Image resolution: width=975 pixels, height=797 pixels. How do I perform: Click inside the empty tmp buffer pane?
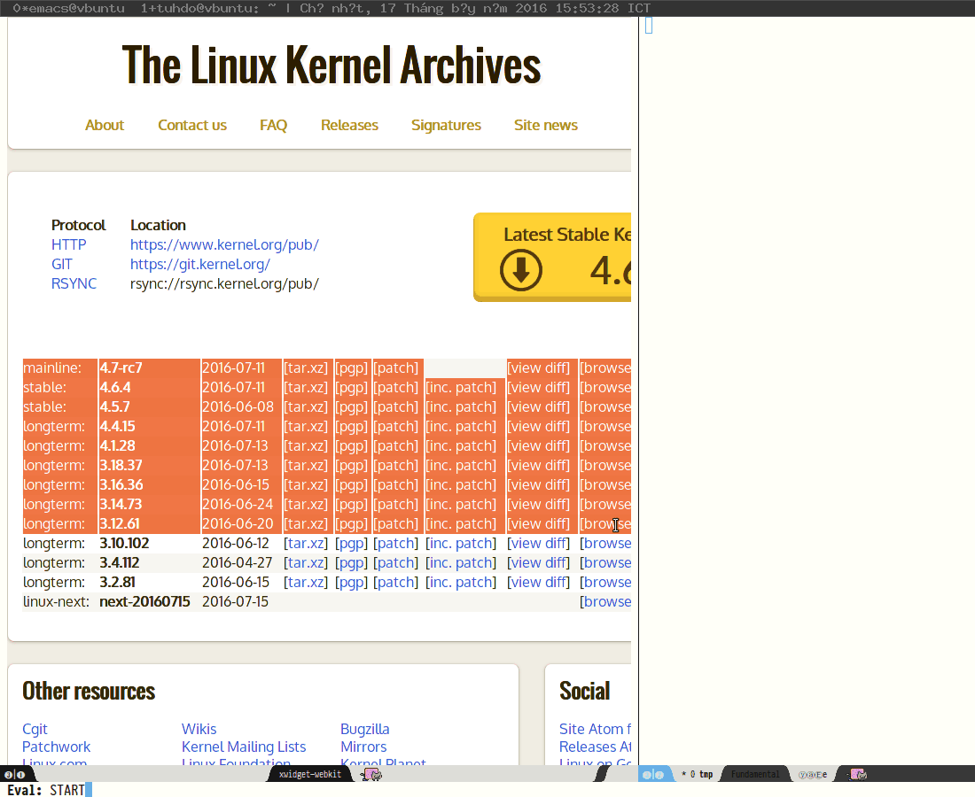[x=807, y=391]
